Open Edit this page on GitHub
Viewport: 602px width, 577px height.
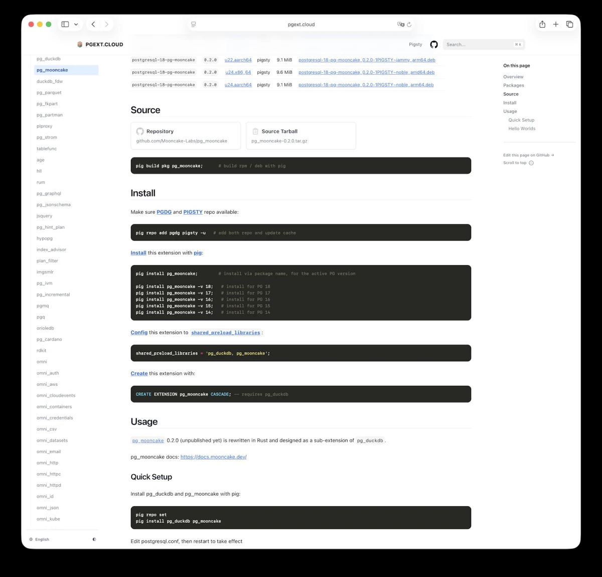528,155
